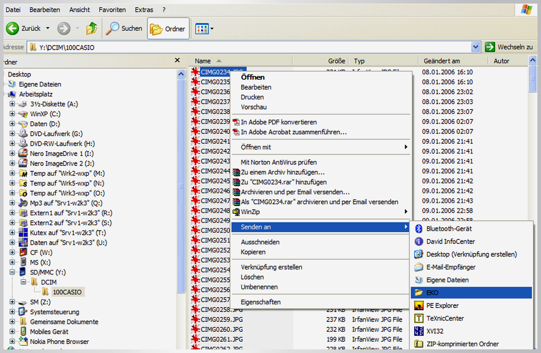Toggle the Ordner folders pane button
Image resolution: width=541 pixels, height=353 pixels.
(x=168, y=28)
